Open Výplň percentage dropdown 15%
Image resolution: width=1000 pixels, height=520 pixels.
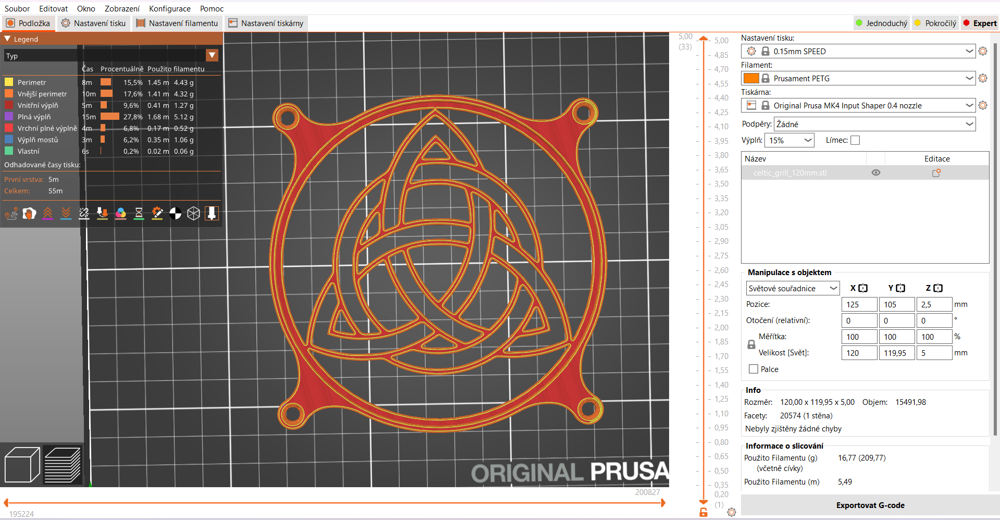(789, 140)
